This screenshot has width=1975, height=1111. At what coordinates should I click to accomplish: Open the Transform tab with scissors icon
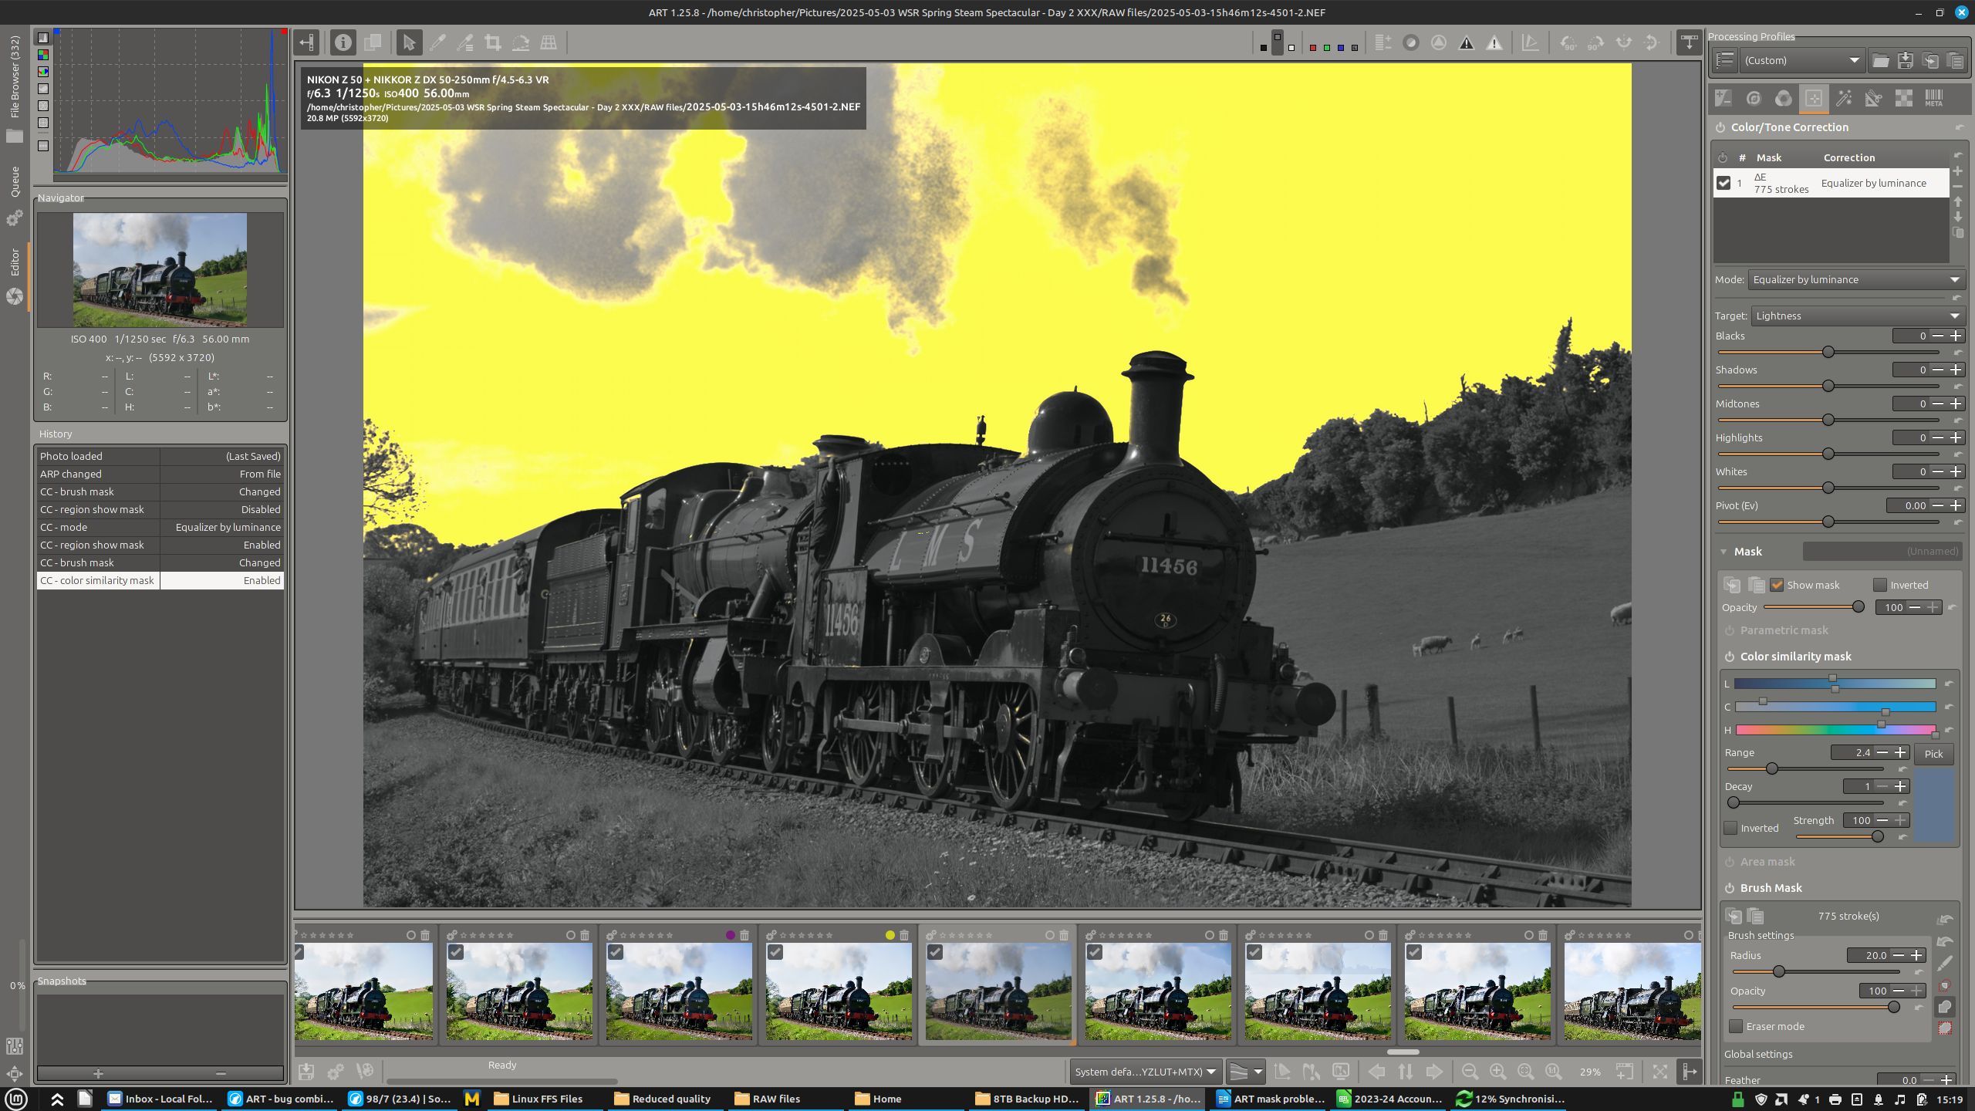click(1874, 98)
